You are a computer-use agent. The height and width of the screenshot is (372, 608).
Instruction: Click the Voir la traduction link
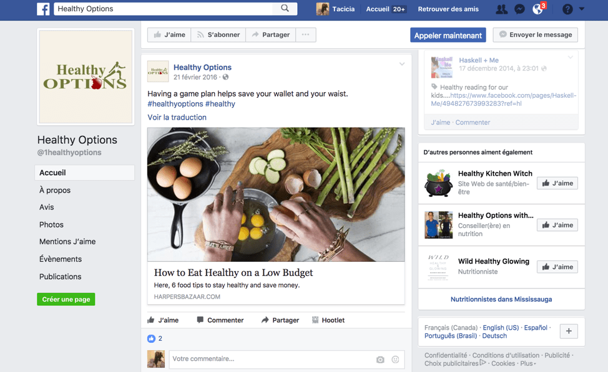click(x=177, y=117)
